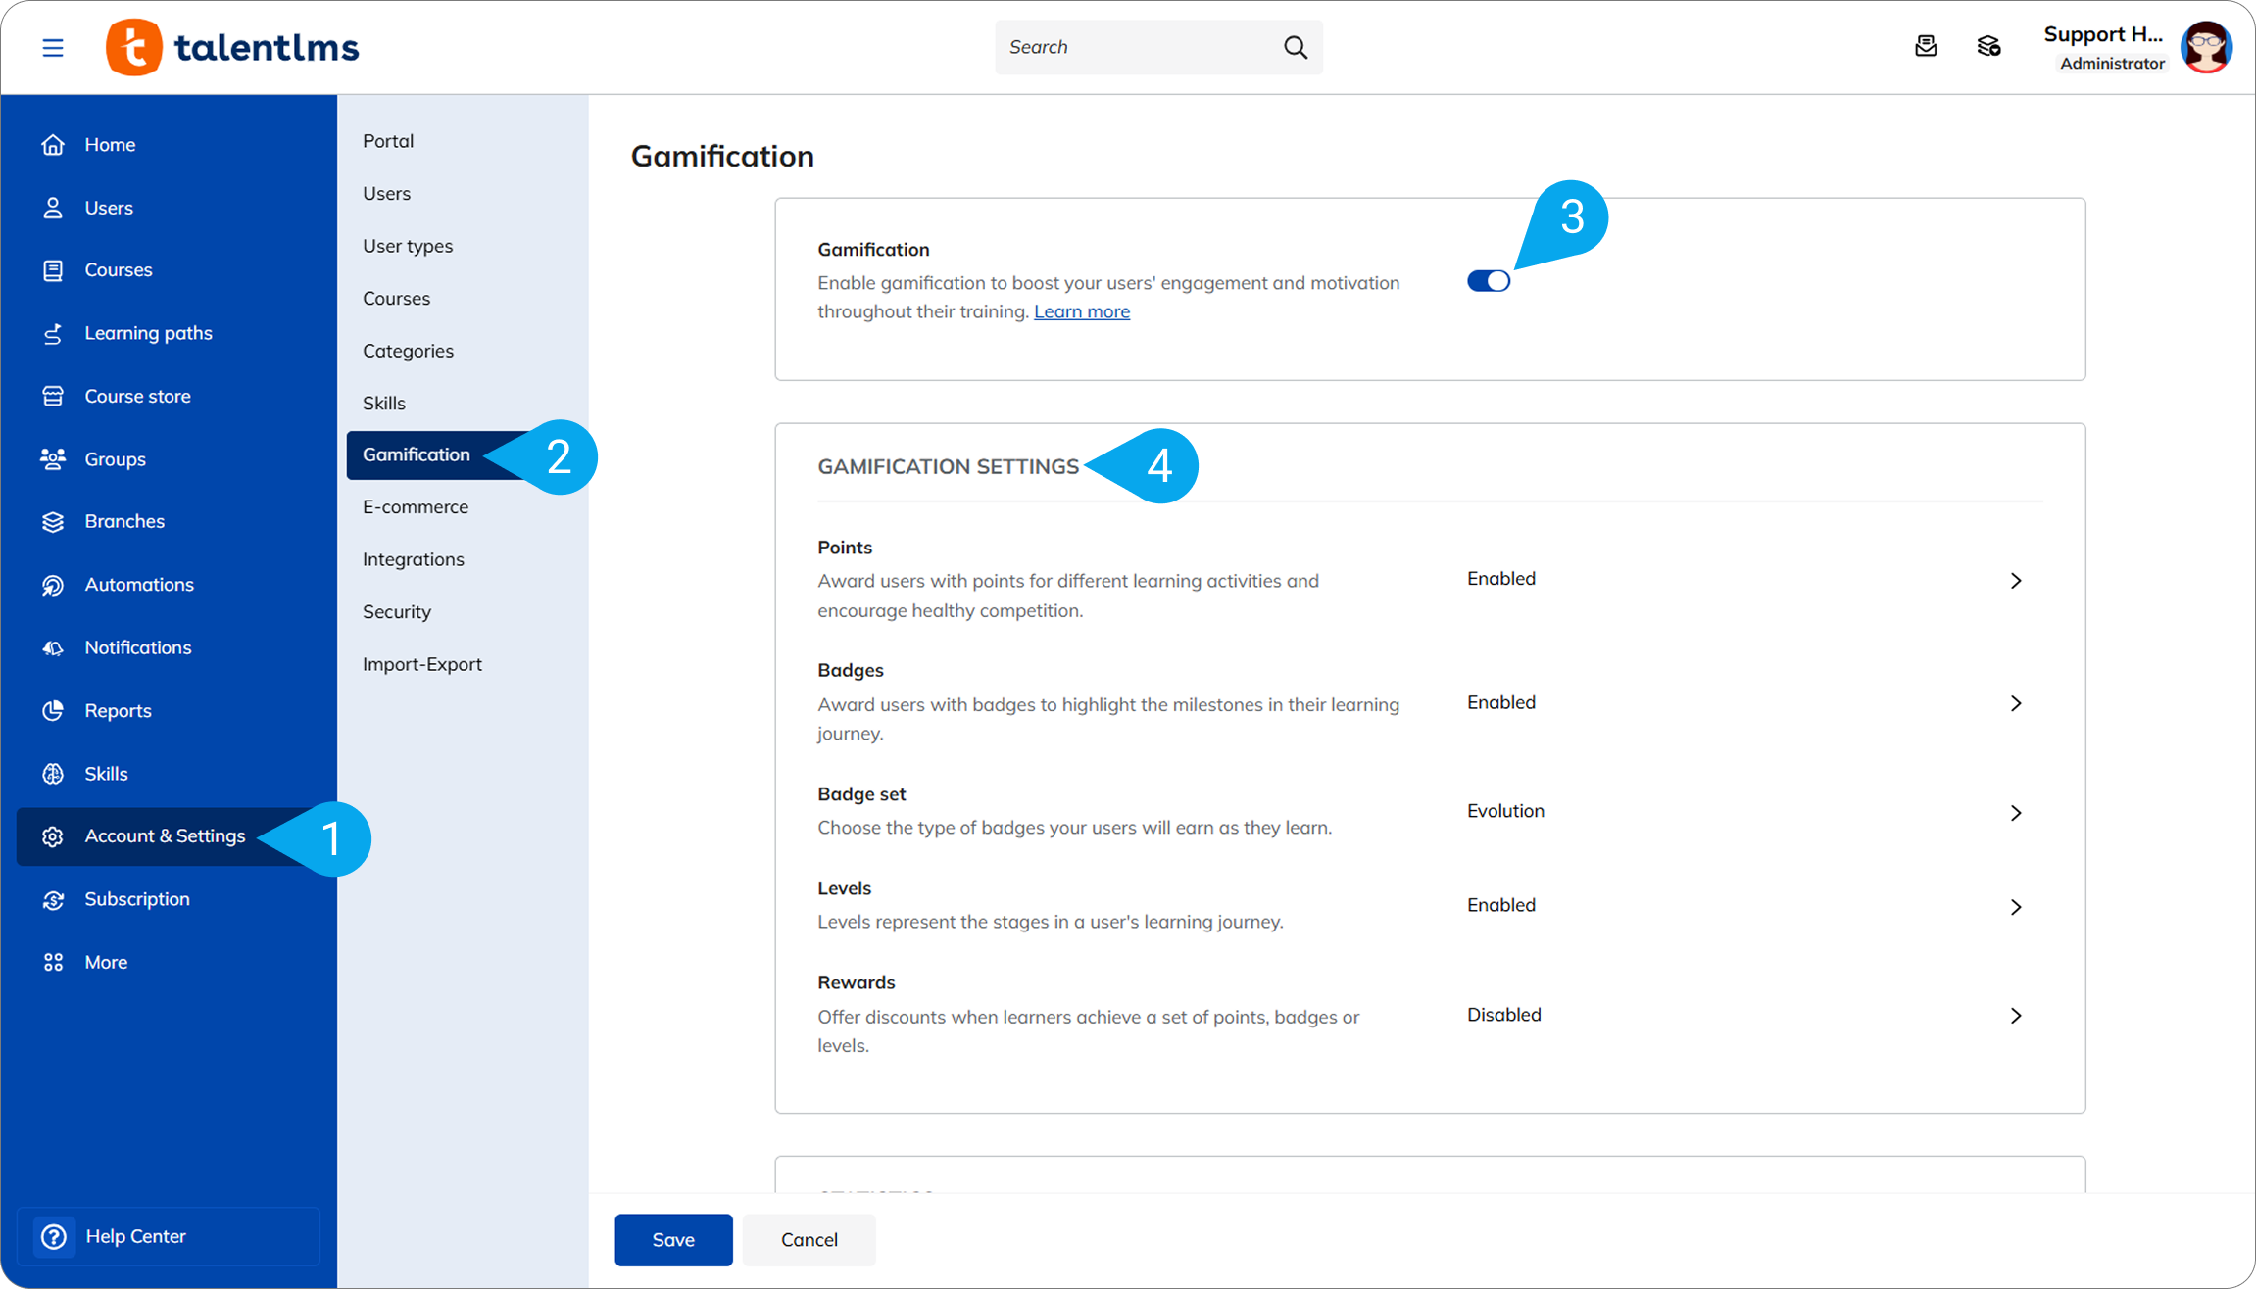Click the search magnifier icon
This screenshot has height=1289, width=2256.
tap(1295, 47)
